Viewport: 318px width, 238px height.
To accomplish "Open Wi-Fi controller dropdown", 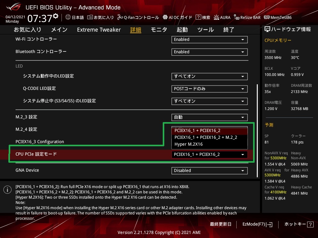I will (x=210, y=40).
